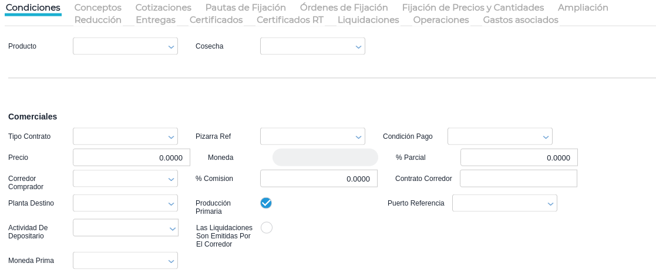The height and width of the screenshot is (270, 656).
Task: Open the Tipo Contrato dropdown
Action: coord(125,136)
